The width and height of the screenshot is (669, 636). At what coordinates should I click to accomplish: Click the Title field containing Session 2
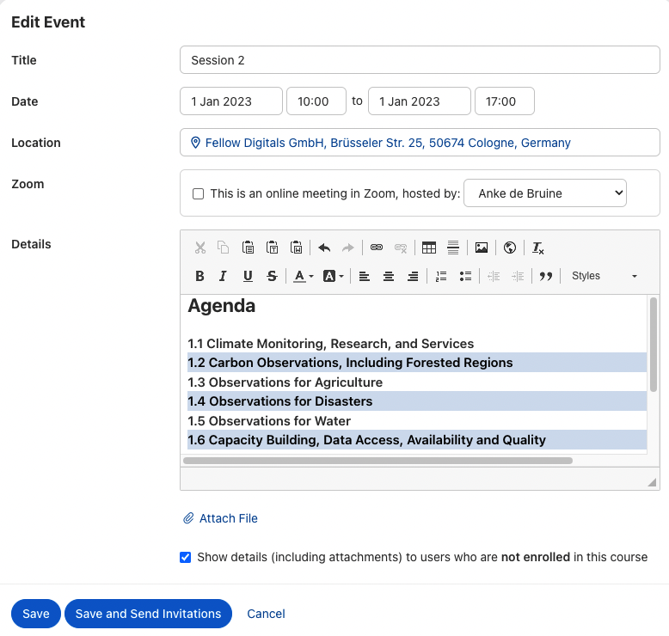click(420, 60)
